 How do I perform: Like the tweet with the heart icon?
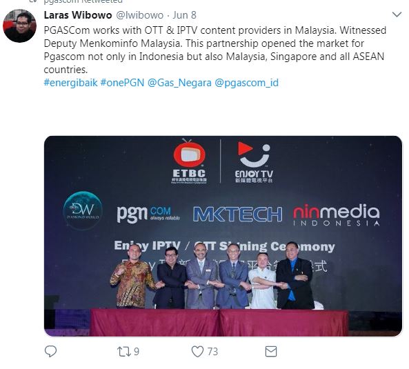(x=197, y=352)
